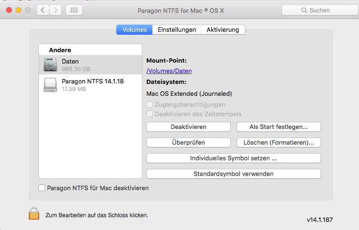Toggle the Zugangsberechtigungen checkbox

tap(150, 104)
